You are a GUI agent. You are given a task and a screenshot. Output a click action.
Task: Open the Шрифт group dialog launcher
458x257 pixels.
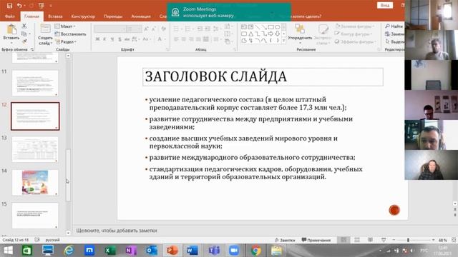(167, 49)
